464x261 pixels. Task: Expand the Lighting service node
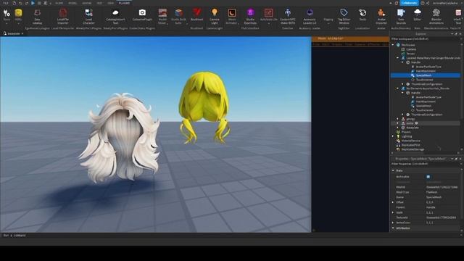point(393,136)
